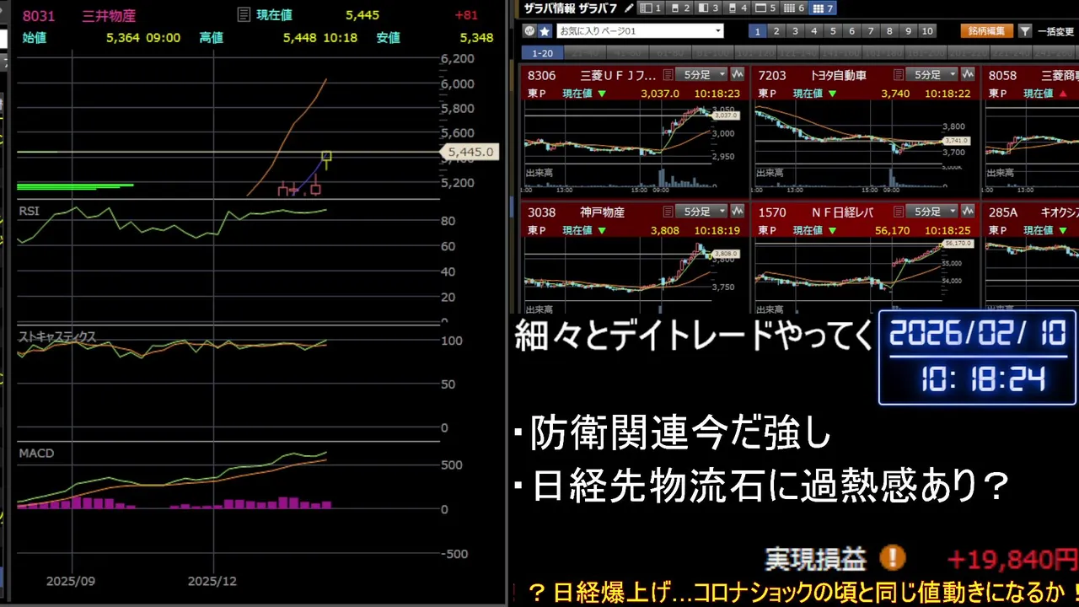Select favorites page number 3
Image resolution: width=1079 pixels, height=607 pixels.
[795, 31]
